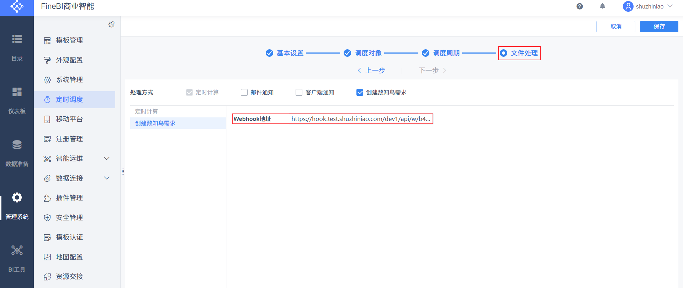Click the Webhook地址 label
This screenshot has height=288, width=683.
252,119
